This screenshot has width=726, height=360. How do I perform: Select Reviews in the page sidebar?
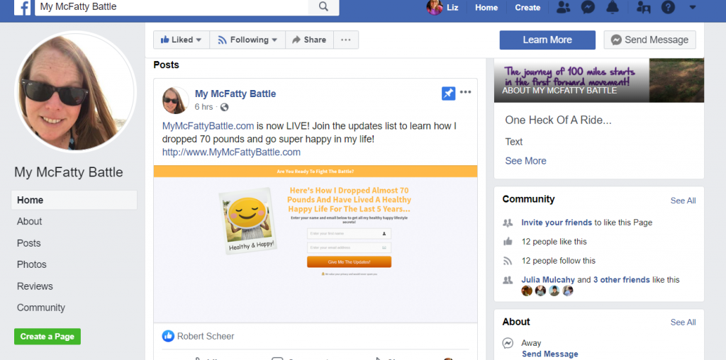pyautogui.click(x=35, y=286)
